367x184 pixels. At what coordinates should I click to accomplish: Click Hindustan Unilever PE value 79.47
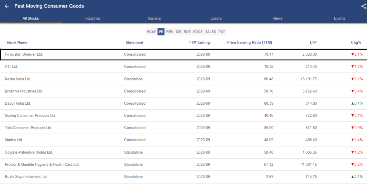pyautogui.click(x=269, y=54)
